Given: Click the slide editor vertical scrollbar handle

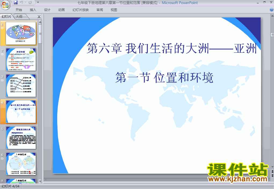Looking at the screenshot, I should coord(272,35).
